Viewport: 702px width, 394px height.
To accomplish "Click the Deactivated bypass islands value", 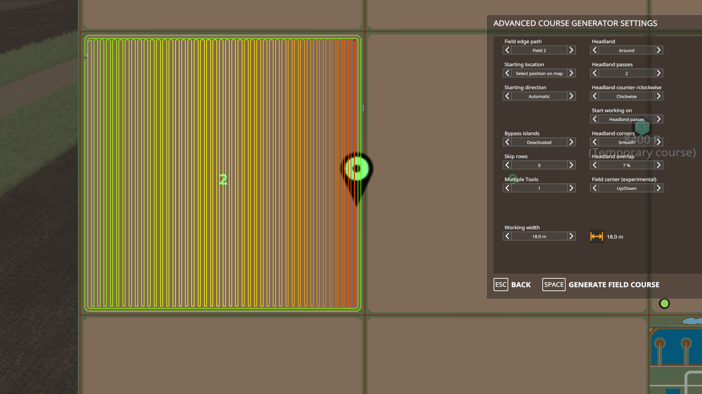I will coord(539,142).
